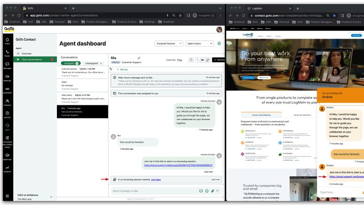Select Chat conversations menu item
Screen dimensions: 364x205
[x=35, y=60]
